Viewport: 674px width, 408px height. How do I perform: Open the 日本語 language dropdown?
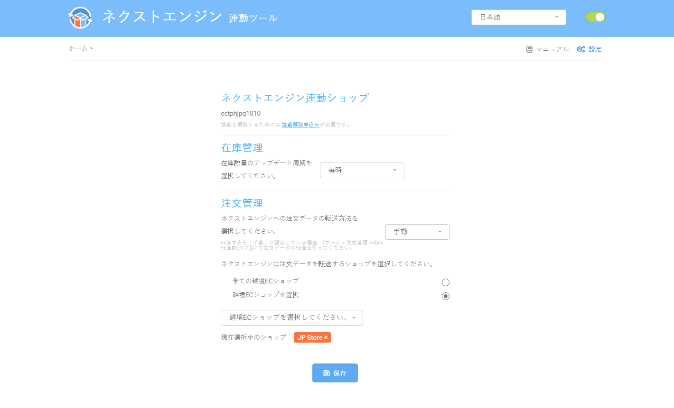click(519, 17)
